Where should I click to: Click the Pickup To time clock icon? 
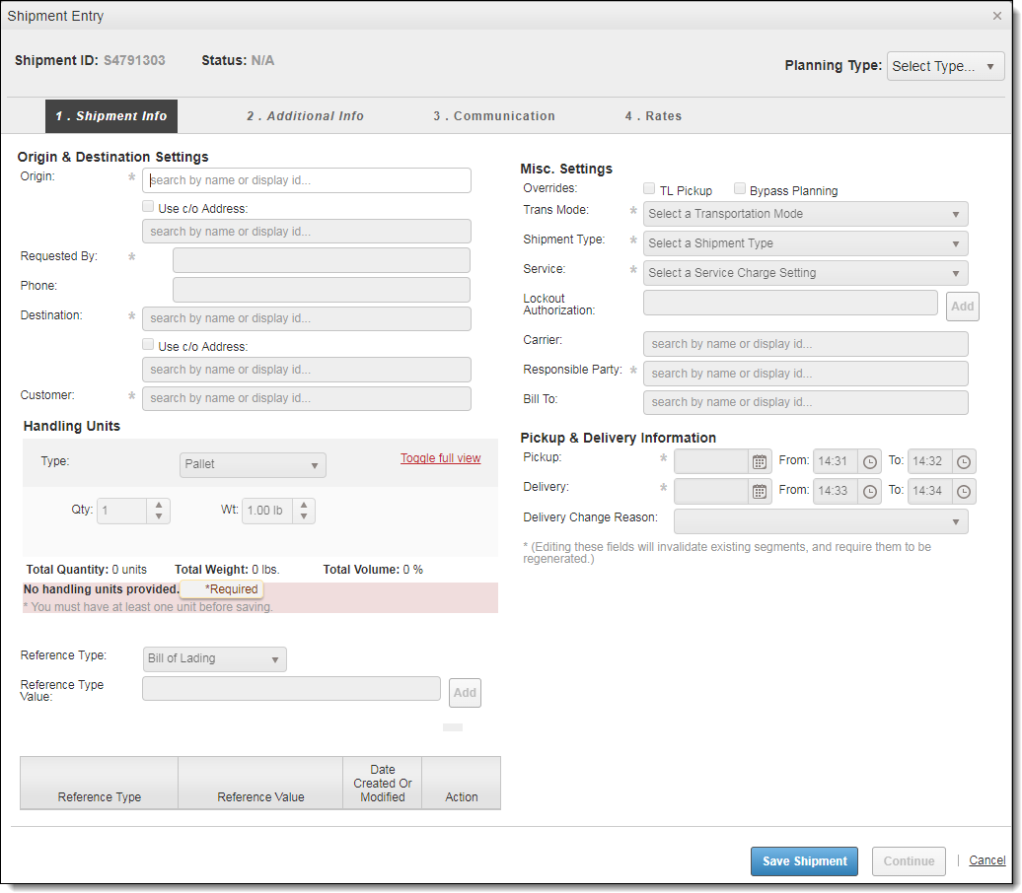(964, 461)
